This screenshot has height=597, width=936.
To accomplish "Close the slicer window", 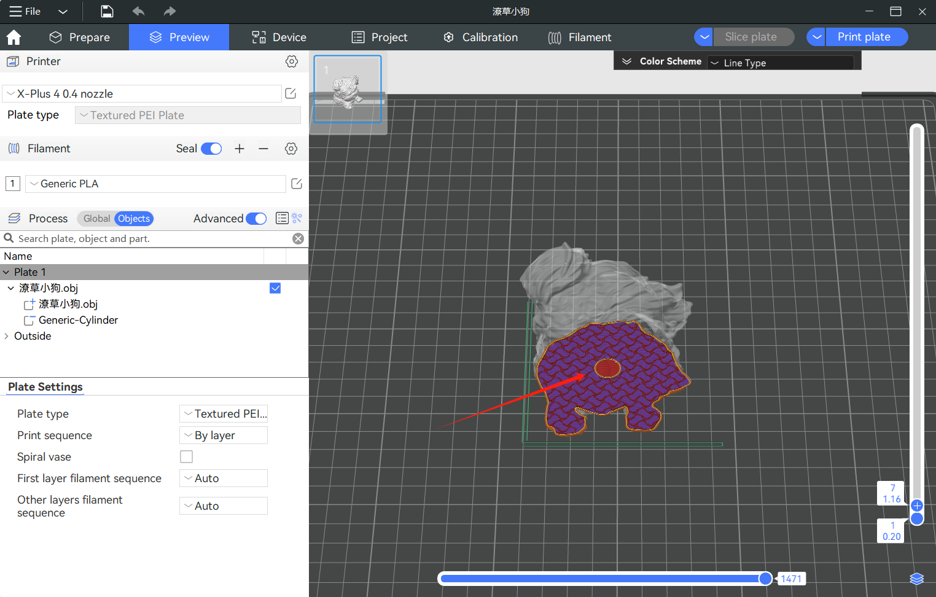I will pyautogui.click(x=922, y=11).
